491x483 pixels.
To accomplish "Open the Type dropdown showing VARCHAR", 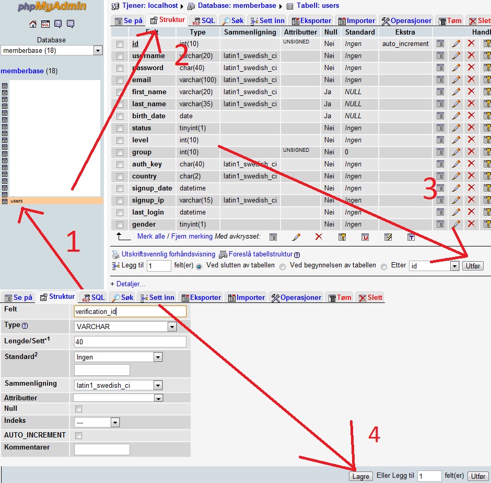I will coord(125,327).
